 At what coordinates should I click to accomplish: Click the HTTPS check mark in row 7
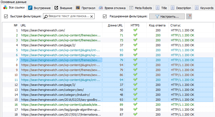135,59
